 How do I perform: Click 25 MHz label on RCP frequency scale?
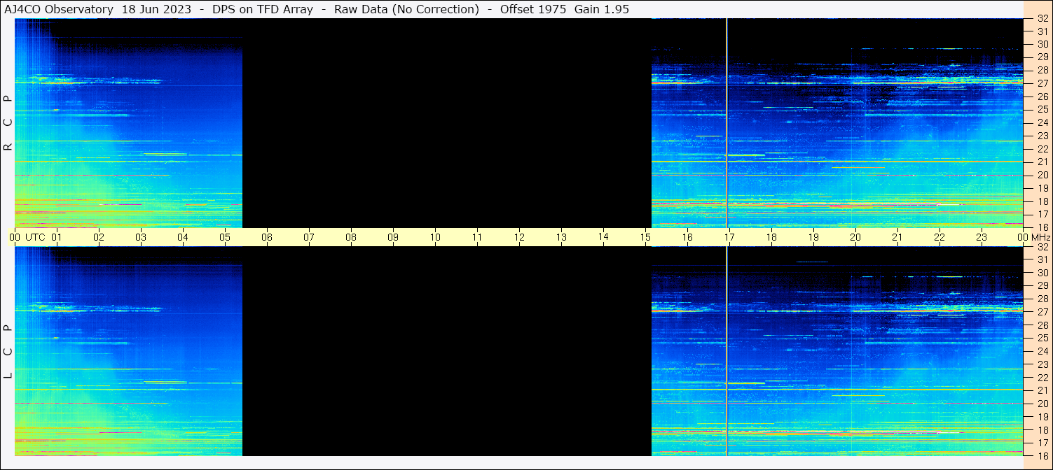[1042, 109]
